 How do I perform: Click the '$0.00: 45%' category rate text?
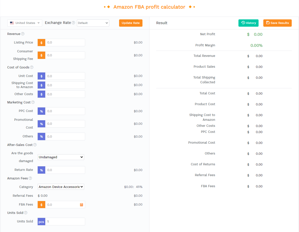click(133, 187)
